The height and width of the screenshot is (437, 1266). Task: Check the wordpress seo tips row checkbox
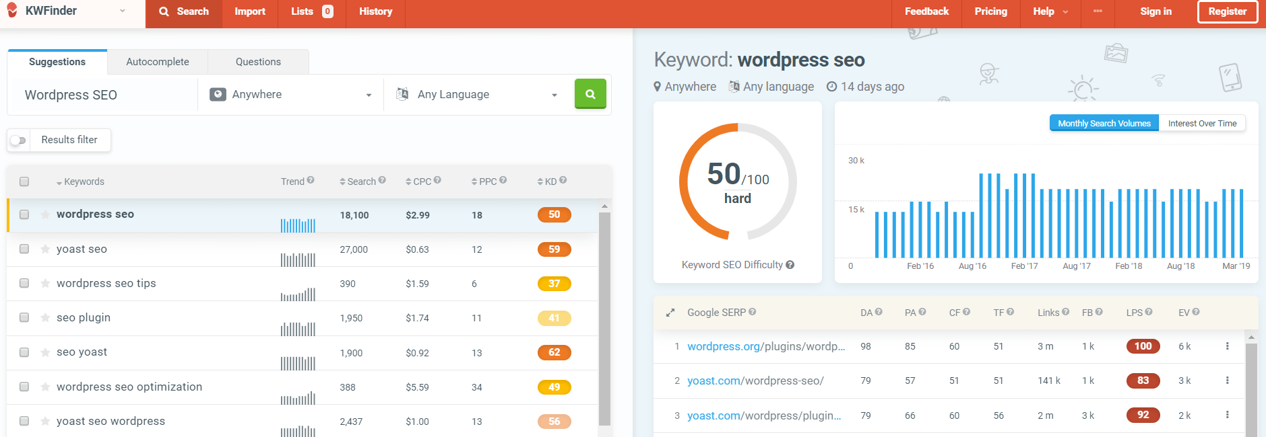(x=24, y=283)
